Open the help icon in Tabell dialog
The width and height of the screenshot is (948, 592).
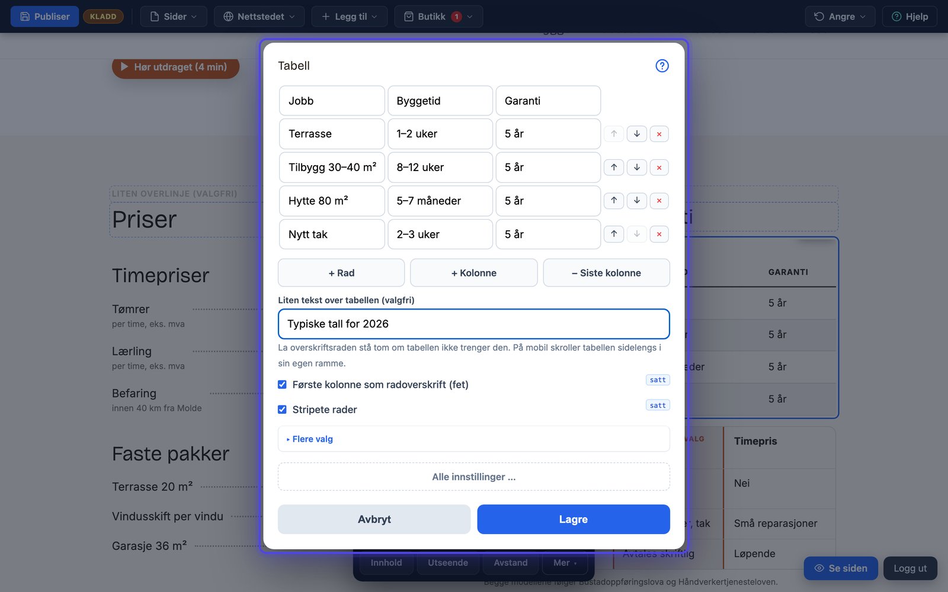(662, 66)
